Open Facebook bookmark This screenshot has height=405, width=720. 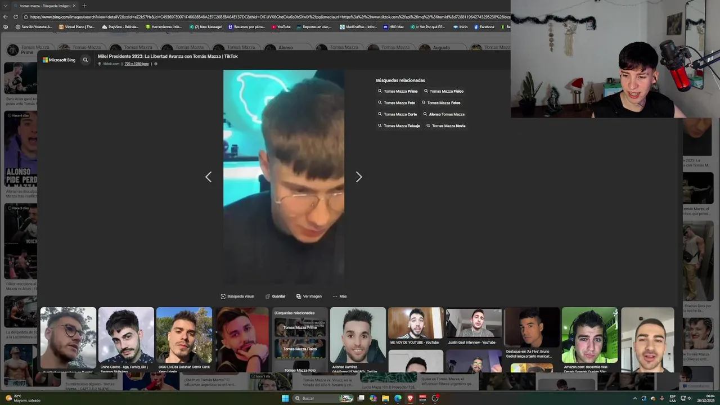point(484,27)
